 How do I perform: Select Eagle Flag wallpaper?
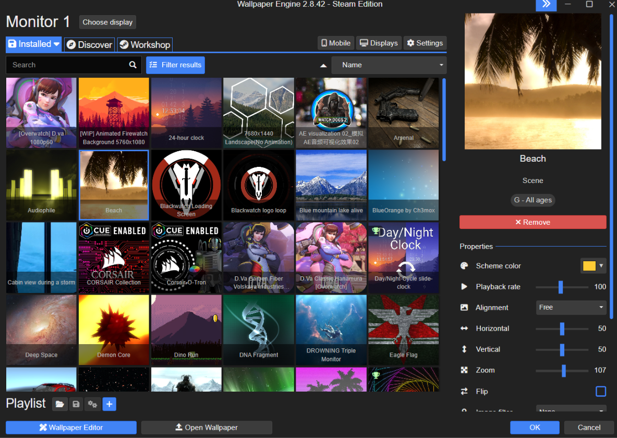pyautogui.click(x=403, y=330)
